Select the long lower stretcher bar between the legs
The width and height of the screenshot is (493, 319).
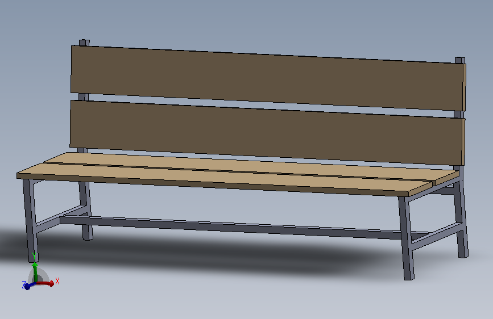pos(230,226)
